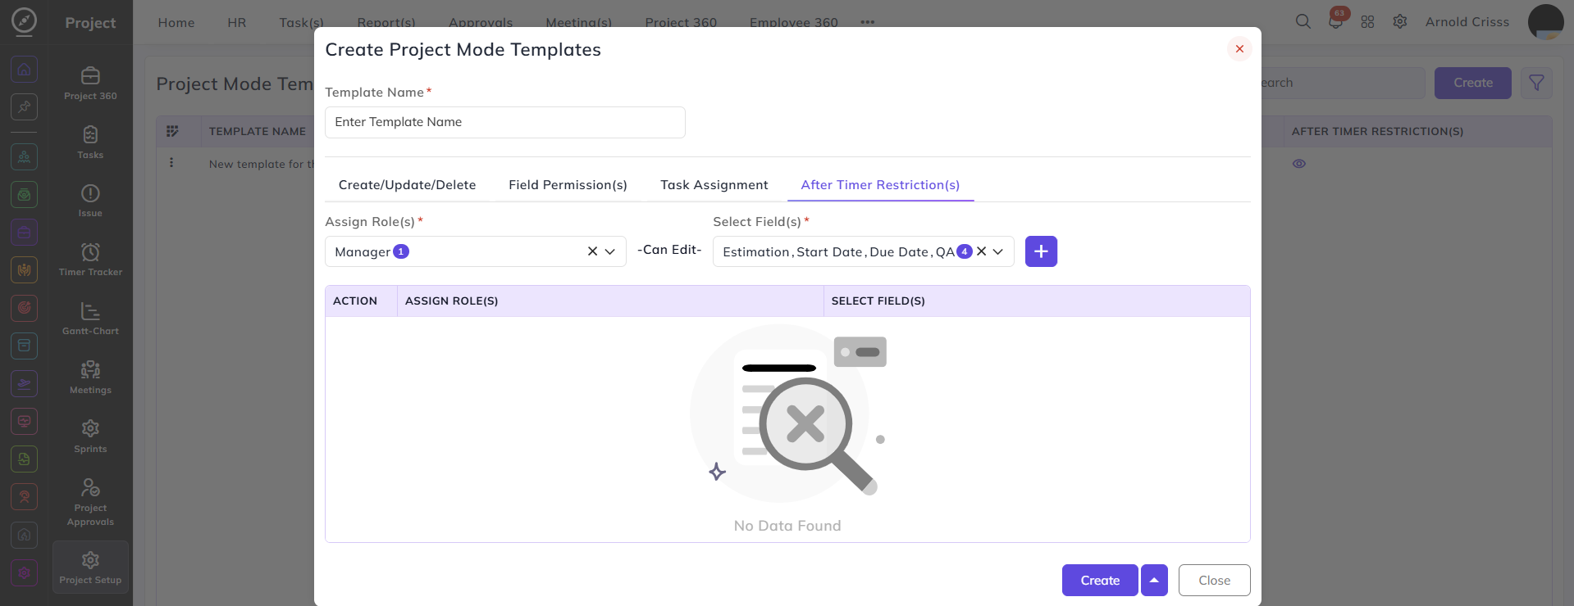Viewport: 1574px width, 606px height.
Task: Click the search magnifier icon in header
Action: [1303, 22]
